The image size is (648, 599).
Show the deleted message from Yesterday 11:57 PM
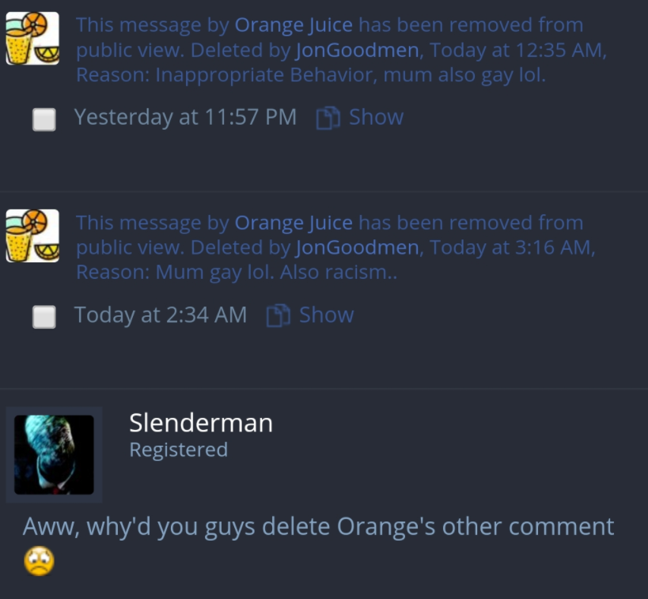[x=376, y=117]
